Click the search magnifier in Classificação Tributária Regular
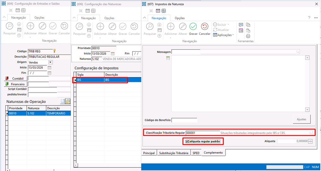The image size is (321, 171). [x=311, y=133]
